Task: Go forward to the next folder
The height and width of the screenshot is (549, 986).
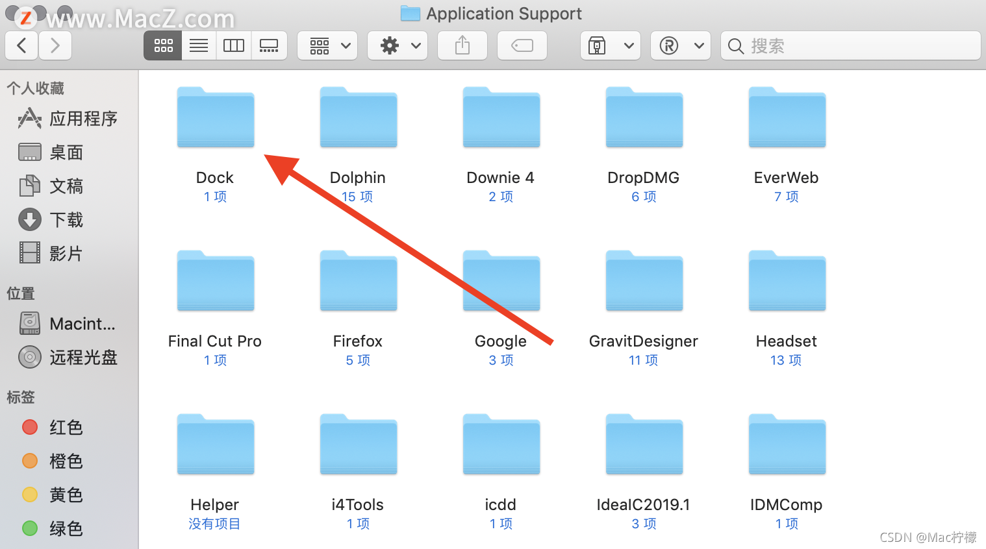Action: click(x=55, y=45)
